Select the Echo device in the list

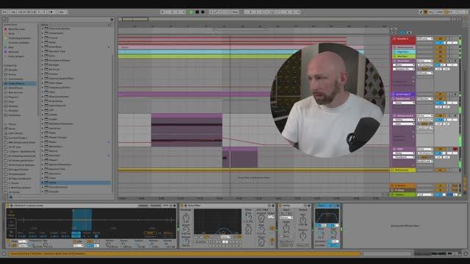pos(52,56)
